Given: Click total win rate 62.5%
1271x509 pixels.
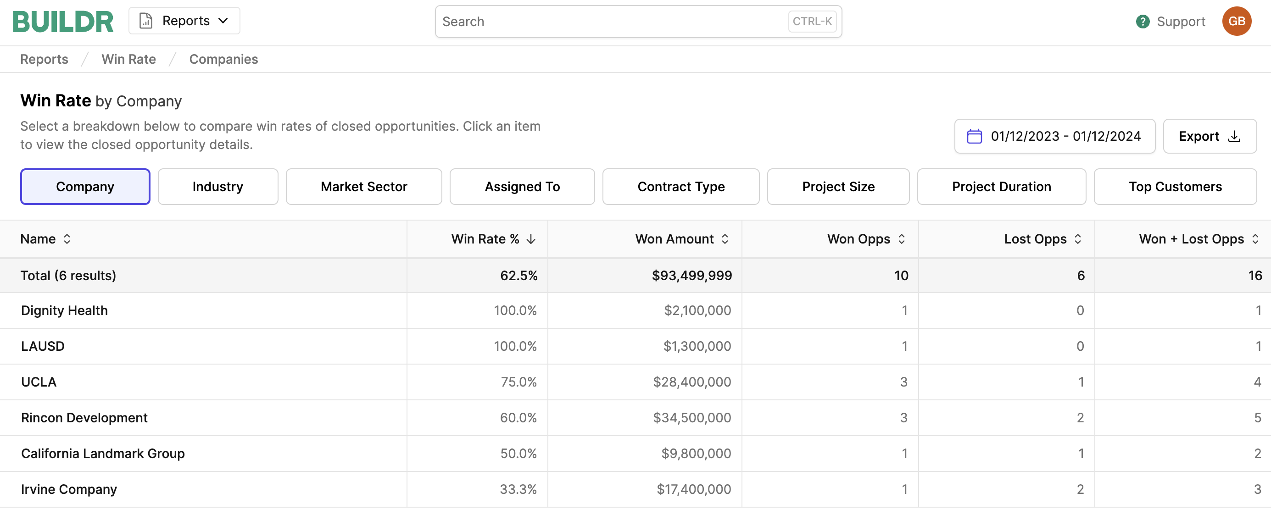Looking at the screenshot, I should click(x=518, y=275).
